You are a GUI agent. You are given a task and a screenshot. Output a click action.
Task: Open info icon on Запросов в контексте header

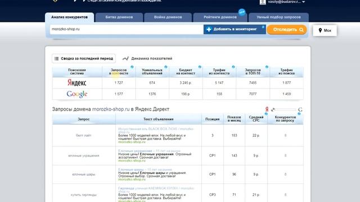pos(132,67)
